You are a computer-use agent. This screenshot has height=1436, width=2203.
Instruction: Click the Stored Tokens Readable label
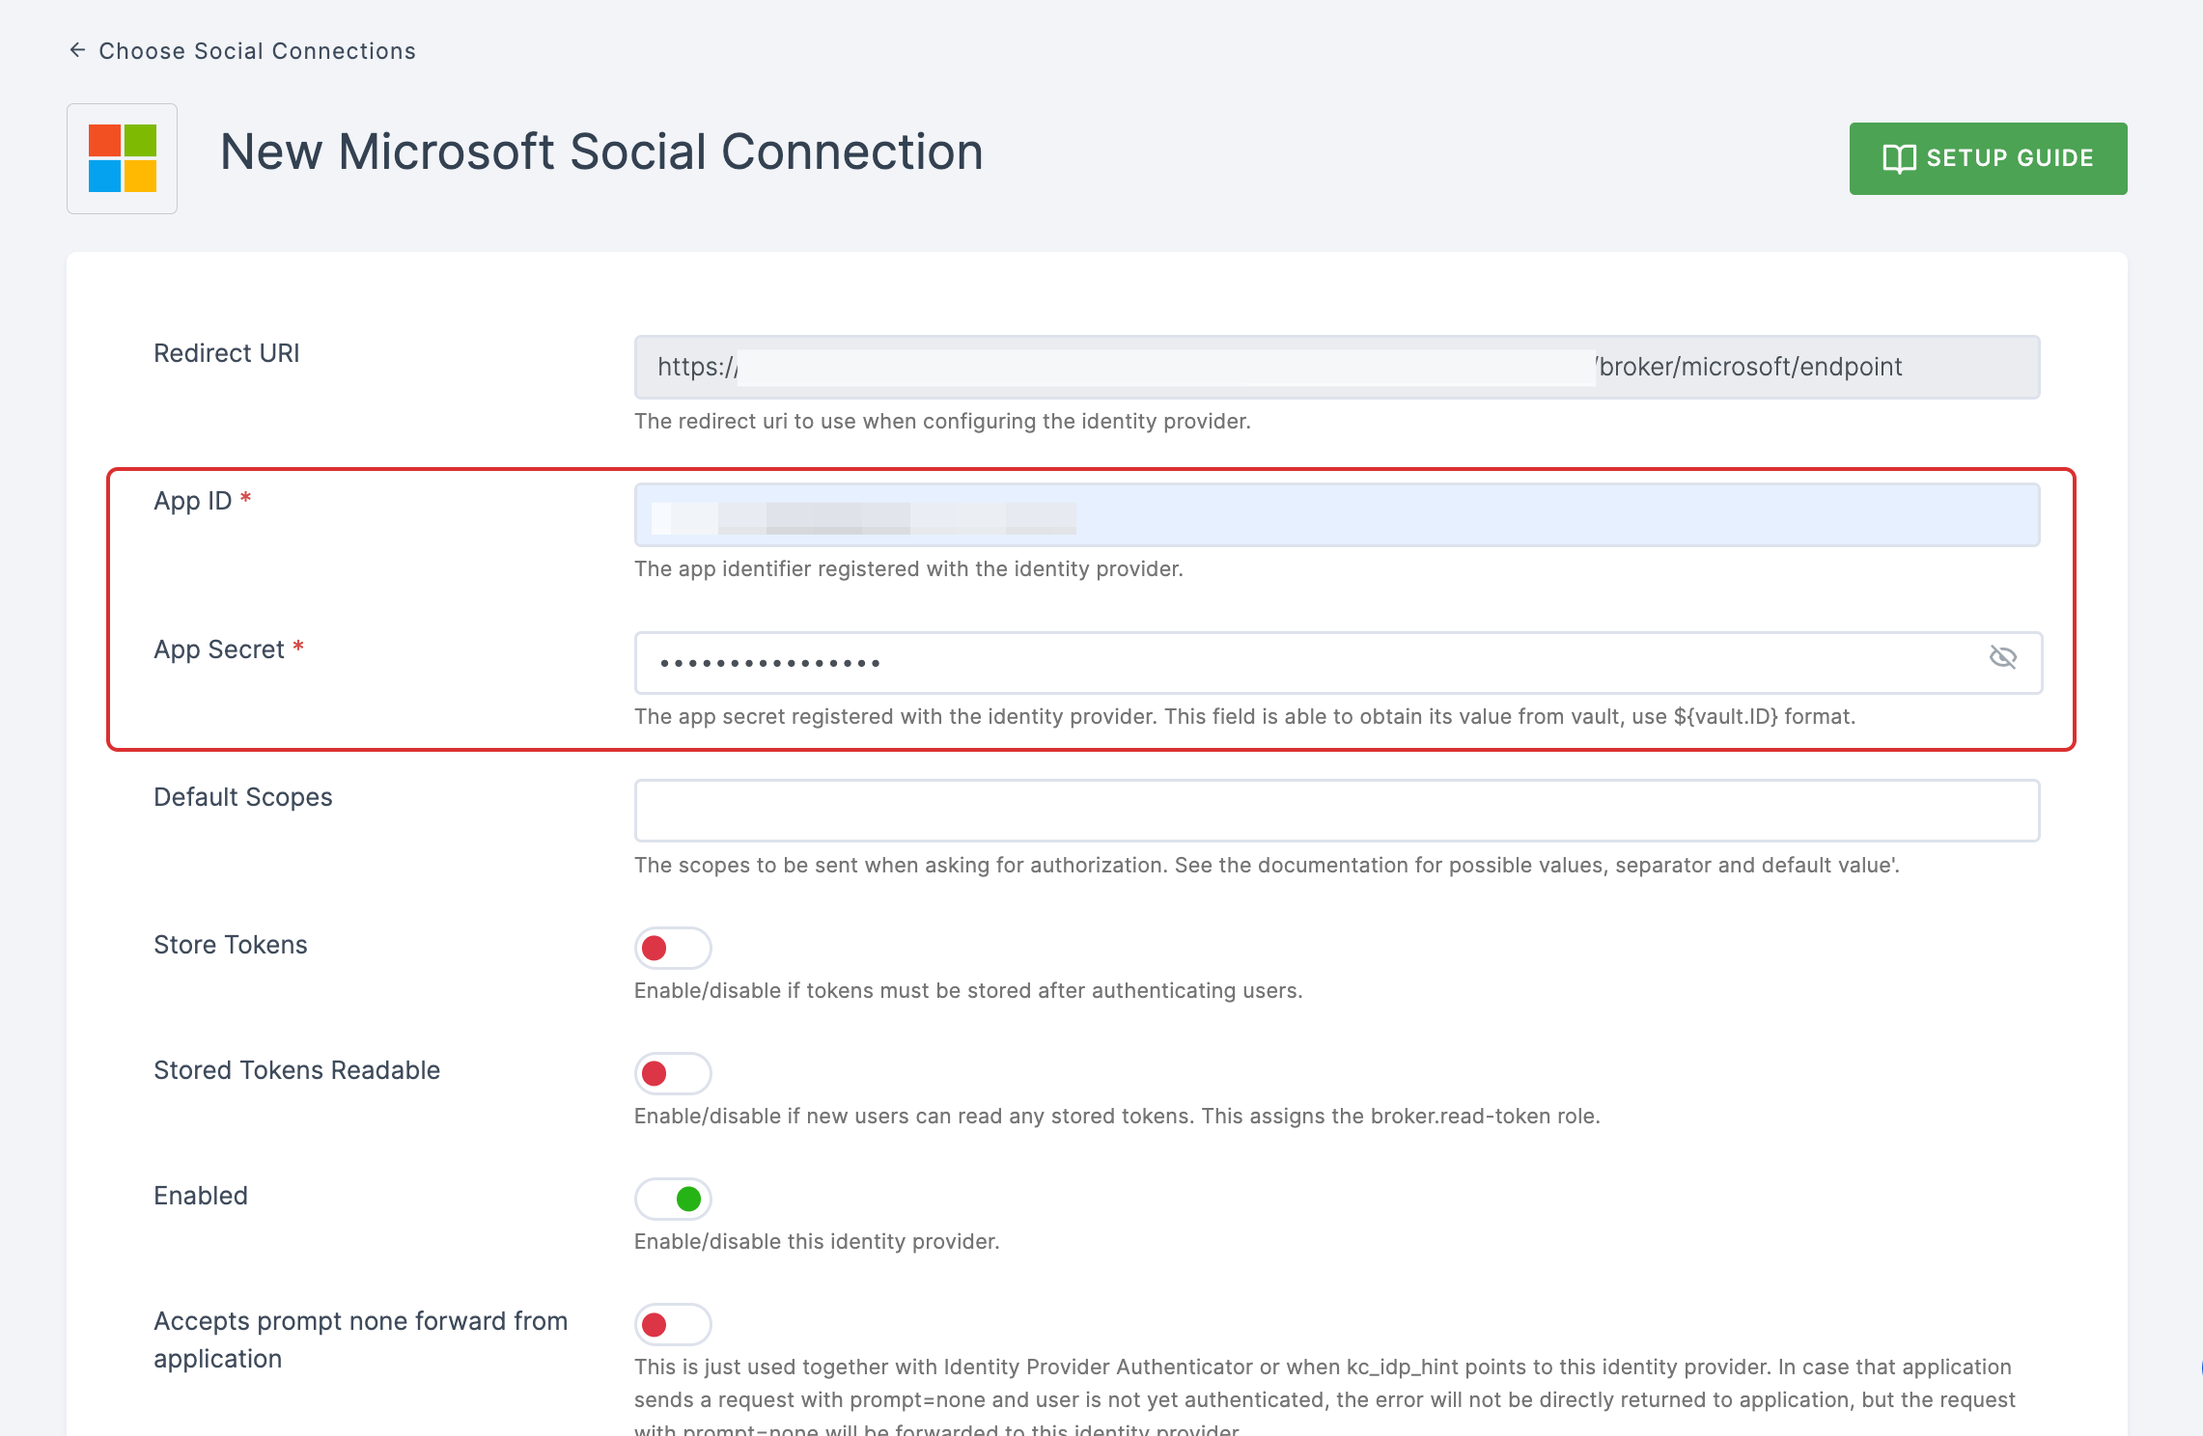pyautogui.click(x=297, y=1070)
